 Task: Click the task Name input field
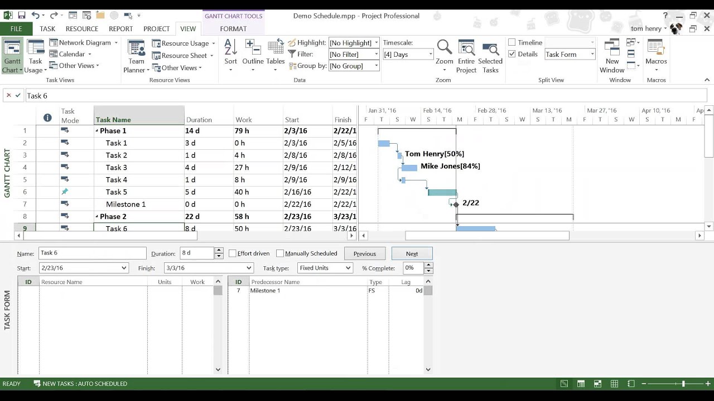(x=93, y=253)
